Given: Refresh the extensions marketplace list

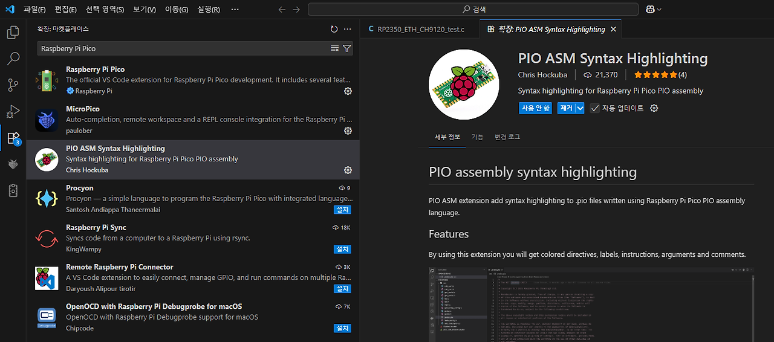Looking at the screenshot, I should pos(334,29).
